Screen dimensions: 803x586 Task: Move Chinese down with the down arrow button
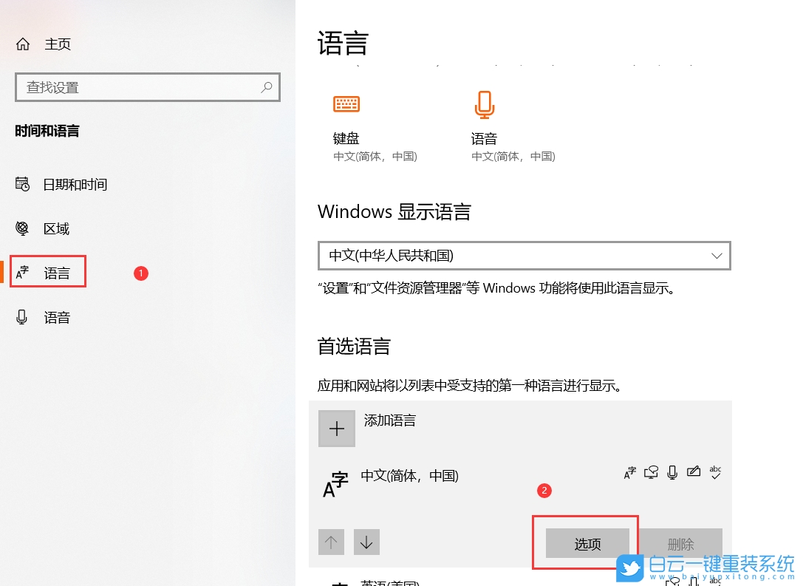click(366, 542)
